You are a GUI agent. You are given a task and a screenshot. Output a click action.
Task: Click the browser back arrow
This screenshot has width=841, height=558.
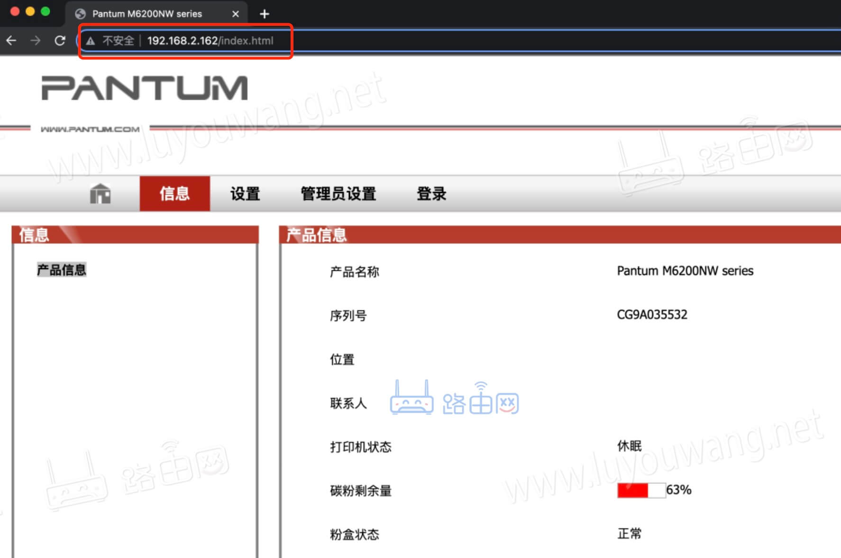(x=11, y=41)
